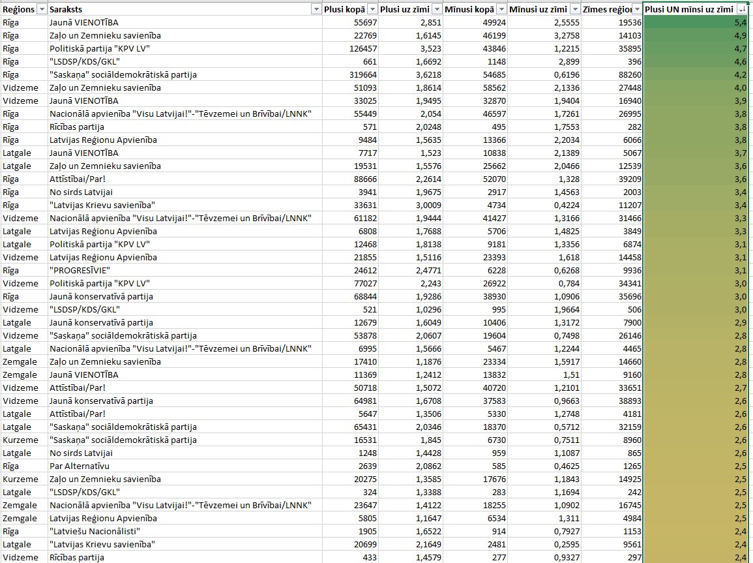Select the "Latviešu Nacionālisti" cell
The image size is (753, 563).
(x=185, y=531)
